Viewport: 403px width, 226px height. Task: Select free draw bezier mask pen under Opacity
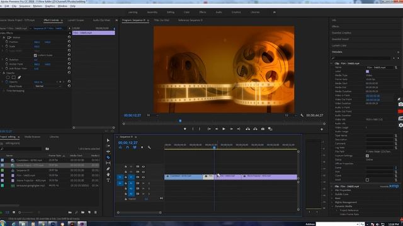pyautogui.click(x=20, y=77)
